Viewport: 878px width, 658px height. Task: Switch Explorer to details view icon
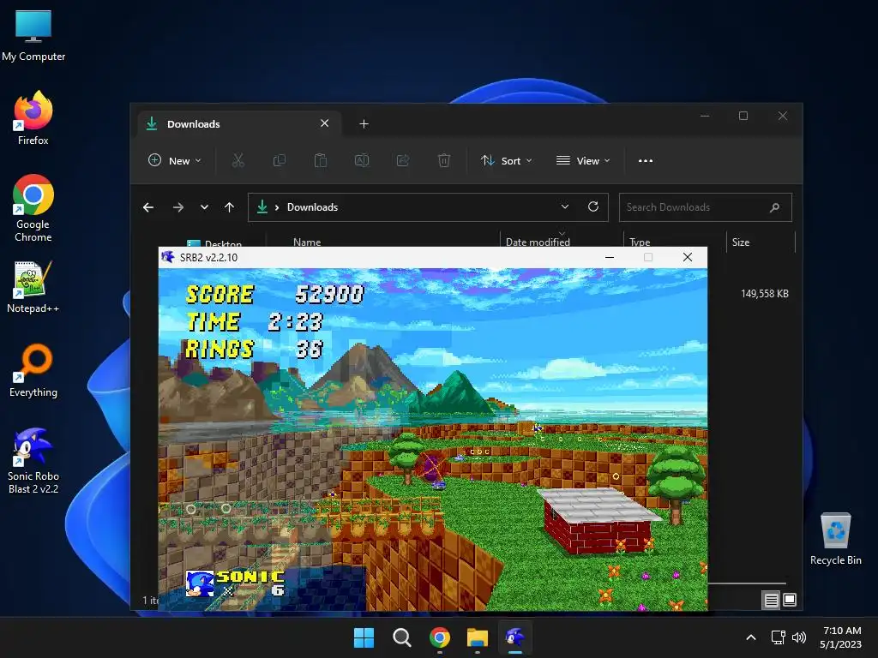771,601
